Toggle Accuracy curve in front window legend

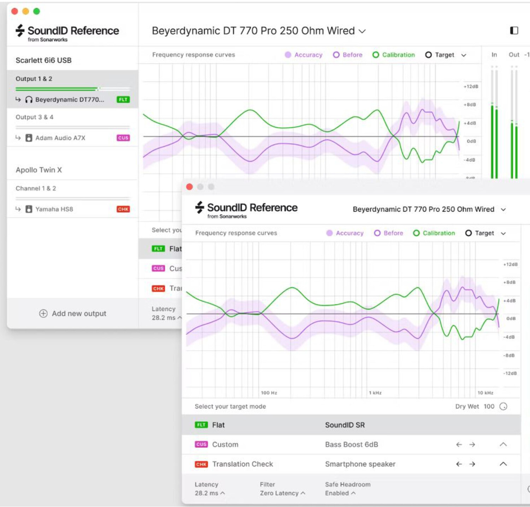pyautogui.click(x=345, y=233)
